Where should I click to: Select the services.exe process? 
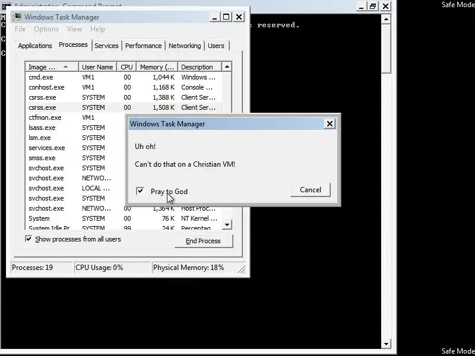(76, 148)
